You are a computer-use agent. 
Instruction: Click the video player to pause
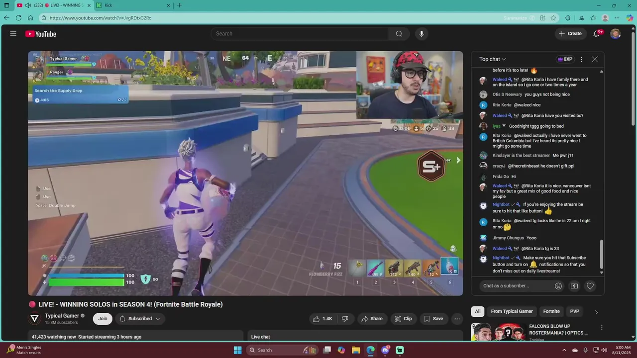point(245,173)
